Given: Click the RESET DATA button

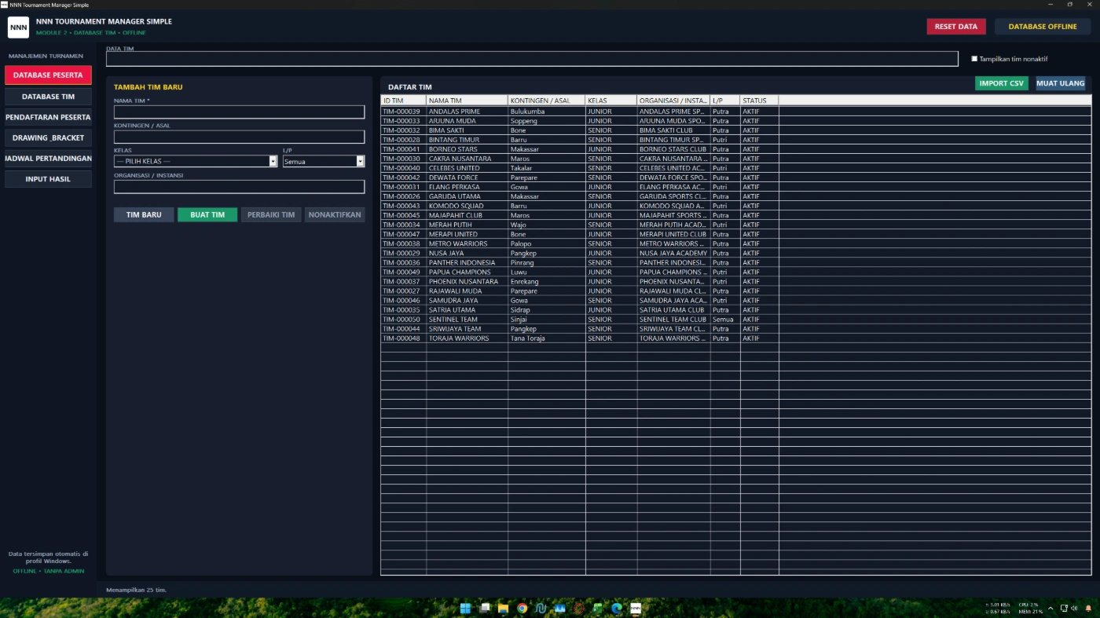Looking at the screenshot, I should 956,27.
